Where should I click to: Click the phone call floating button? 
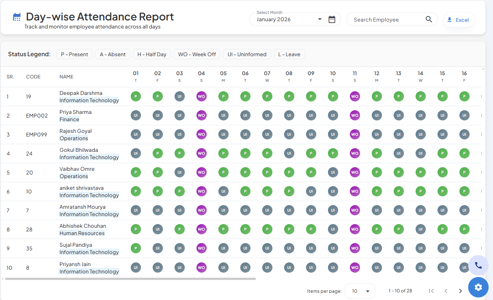pos(478,265)
